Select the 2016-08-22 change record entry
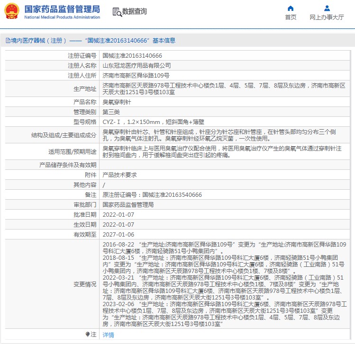 (224, 248)
